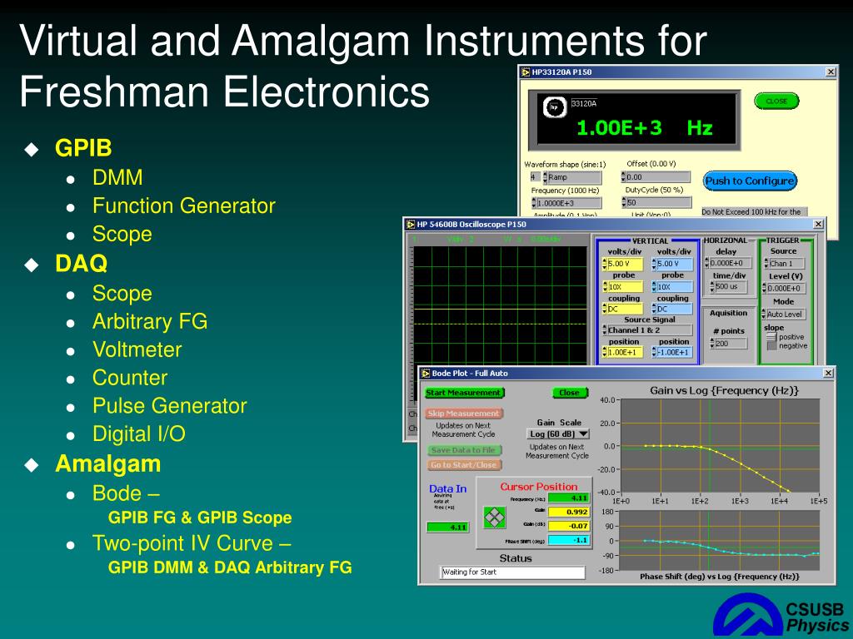853x639 pixels.
Task: Click the green CLOSE button in HP33120A
Action: [776, 101]
